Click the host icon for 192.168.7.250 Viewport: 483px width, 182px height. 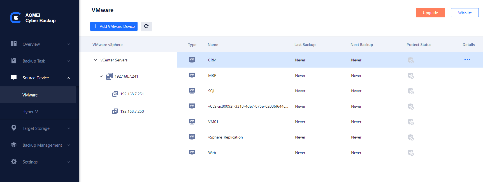115,111
